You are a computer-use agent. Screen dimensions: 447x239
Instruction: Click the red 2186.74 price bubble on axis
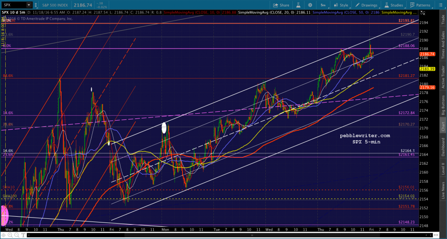point(427,54)
